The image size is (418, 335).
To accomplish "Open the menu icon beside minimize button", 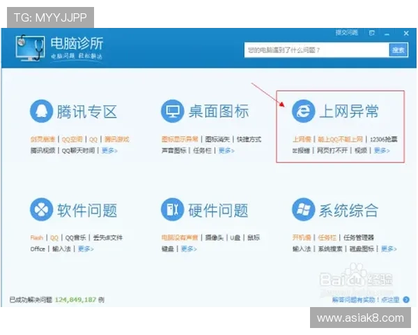I will [371, 33].
